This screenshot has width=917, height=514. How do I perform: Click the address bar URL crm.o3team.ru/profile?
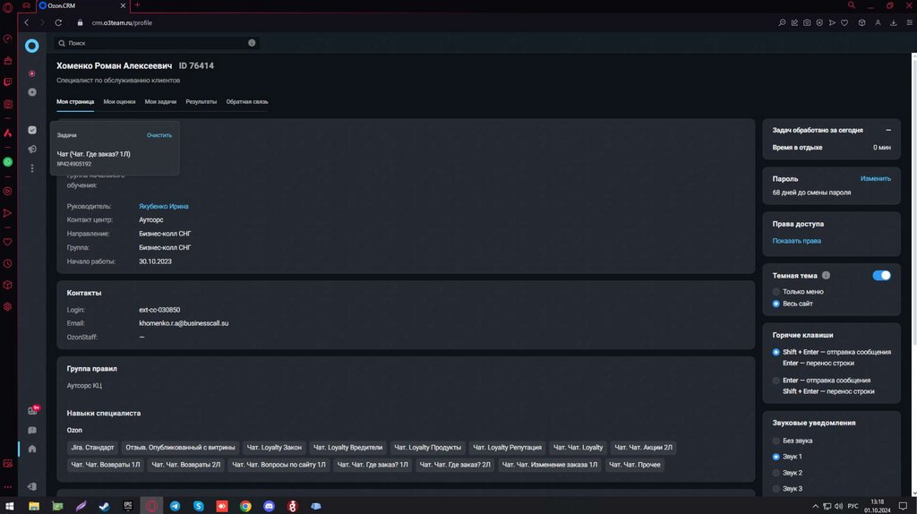click(122, 22)
